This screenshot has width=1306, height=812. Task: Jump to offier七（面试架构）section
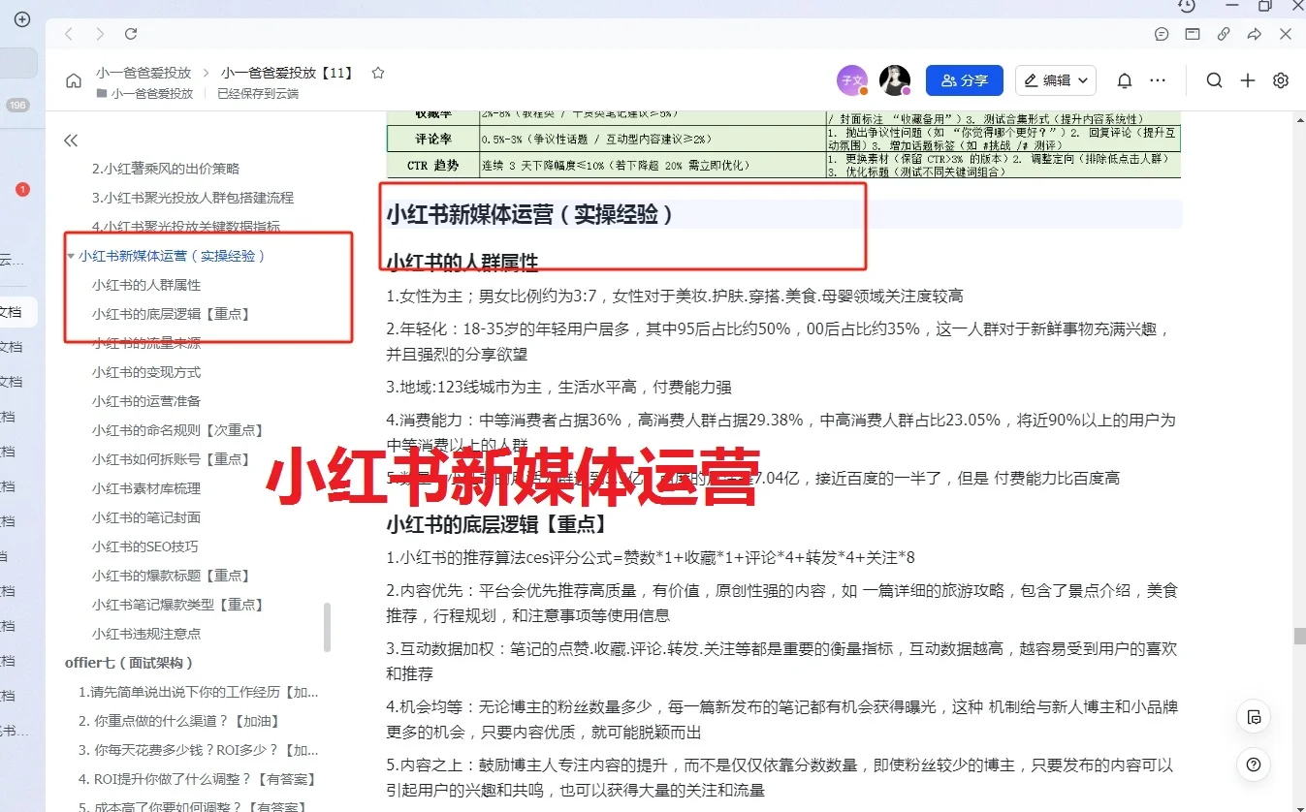(130, 663)
